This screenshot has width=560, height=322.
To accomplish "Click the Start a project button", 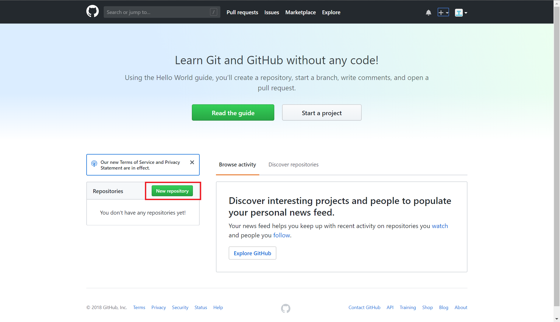I will click(321, 113).
